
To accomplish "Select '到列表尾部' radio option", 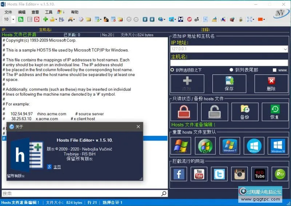I will tap(231, 70).
